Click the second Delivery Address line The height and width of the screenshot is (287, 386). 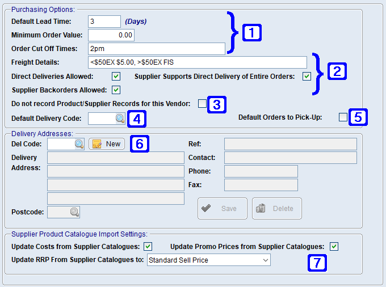click(116, 171)
